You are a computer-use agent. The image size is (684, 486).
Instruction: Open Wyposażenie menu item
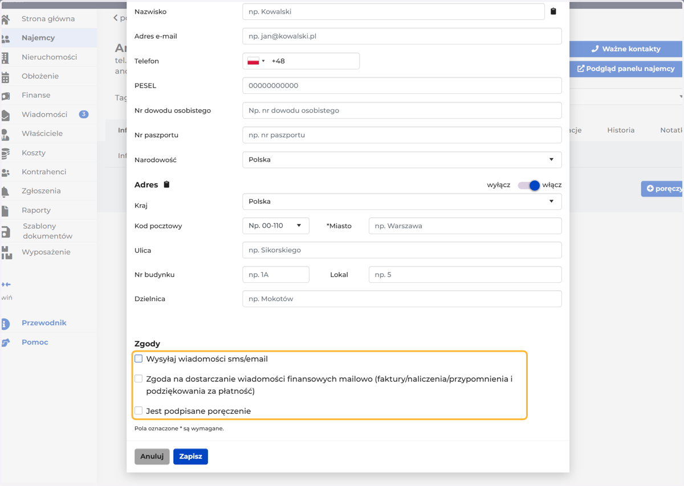click(46, 252)
